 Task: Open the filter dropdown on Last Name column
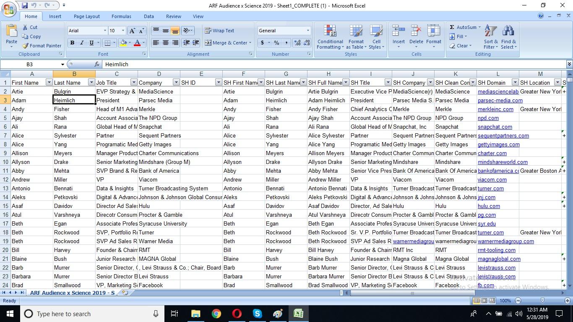(92, 82)
